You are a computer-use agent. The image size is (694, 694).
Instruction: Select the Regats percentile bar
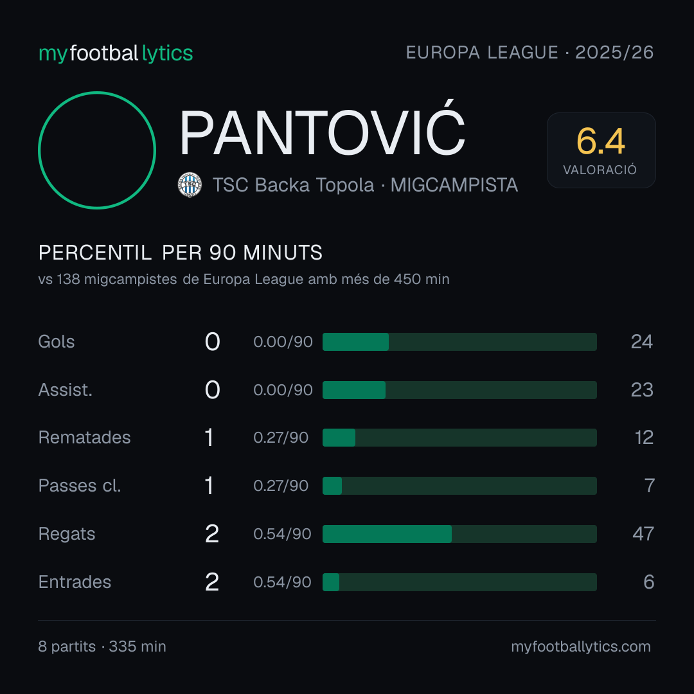pos(459,534)
